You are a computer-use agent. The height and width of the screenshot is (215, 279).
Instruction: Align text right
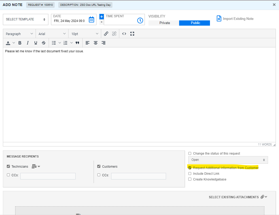(103, 43)
